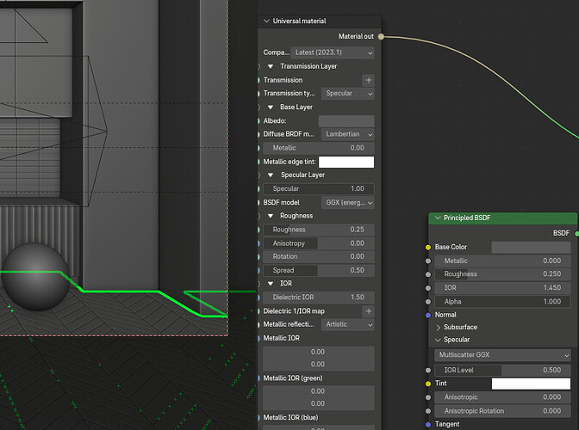The height and width of the screenshot is (430, 579).
Task: Collapse the Specular Layer section
Action: 271,175
